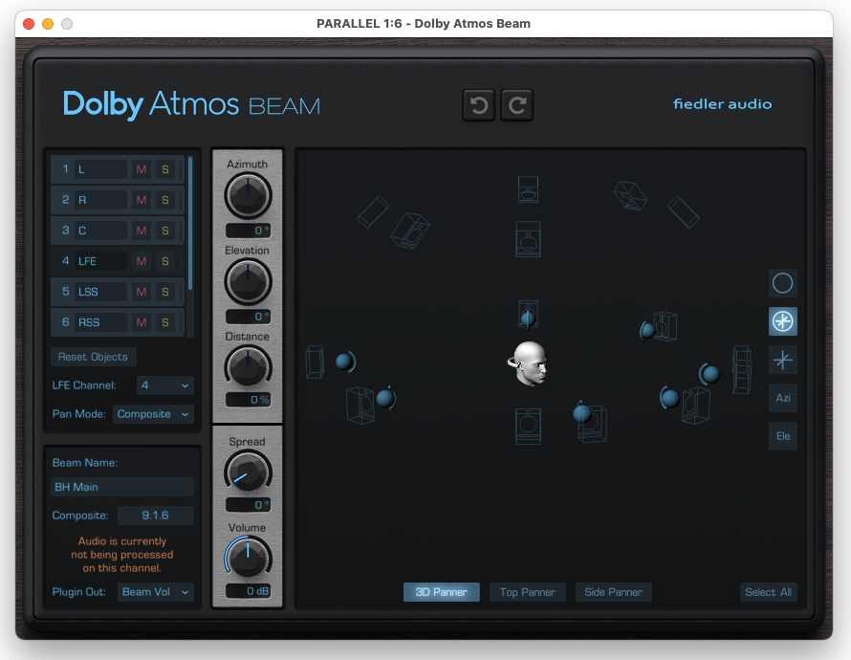The image size is (851, 660).
Task: Select the tilted flat speaker at upper left
Action: [x=373, y=211]
